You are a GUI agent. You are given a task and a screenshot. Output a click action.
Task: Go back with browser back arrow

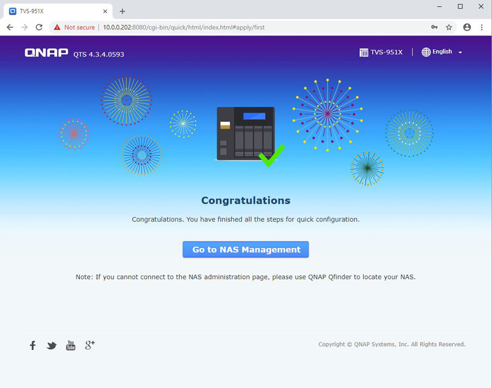pyautogui.click(x=10, y=27)
